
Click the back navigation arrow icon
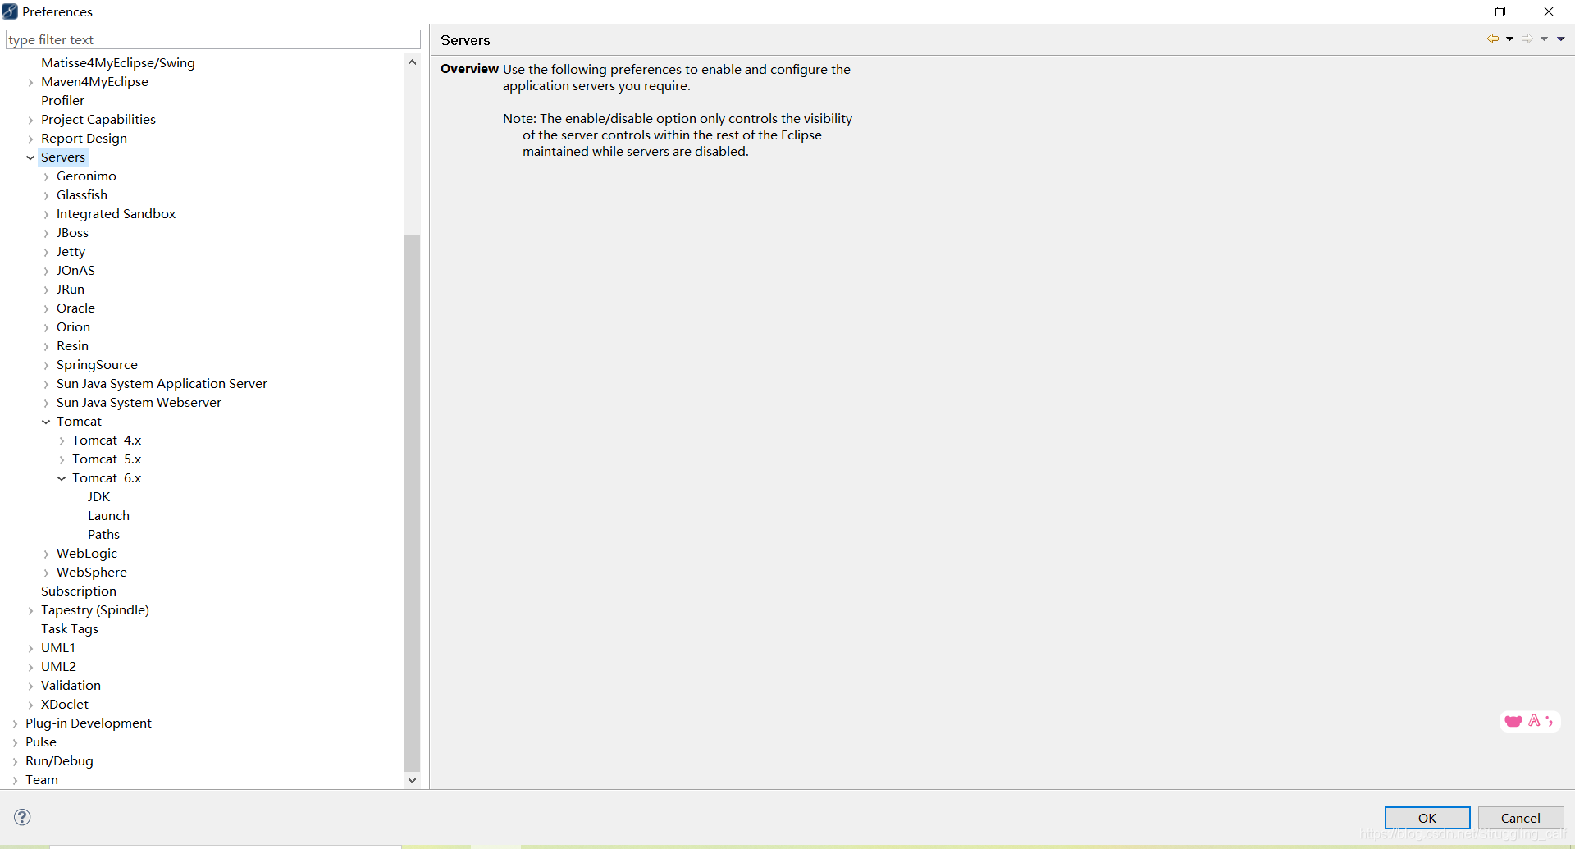click(x=1492, y=39)
